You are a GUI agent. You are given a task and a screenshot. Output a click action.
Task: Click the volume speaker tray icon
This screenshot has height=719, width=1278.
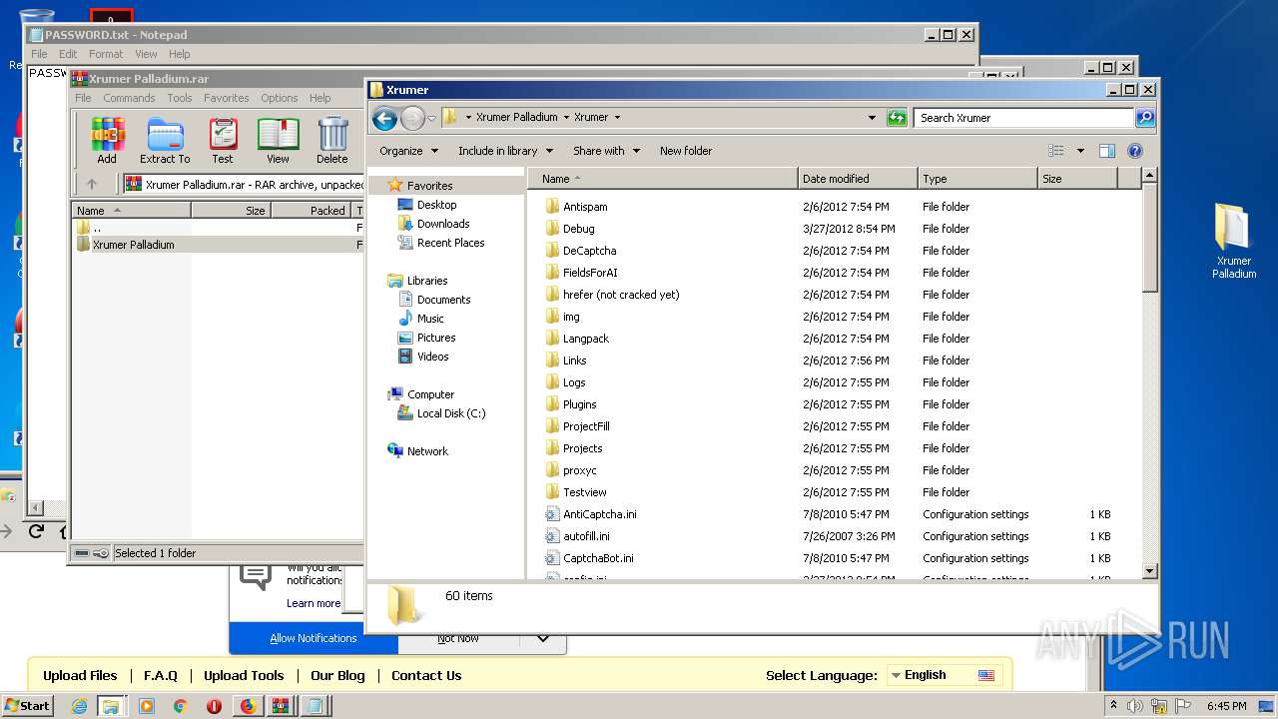(1135, 706)
